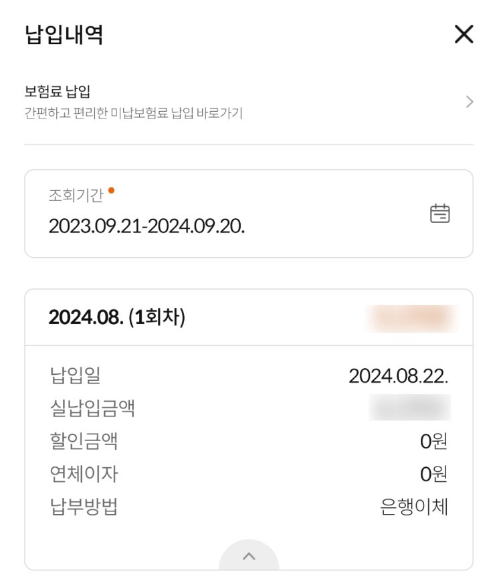
Task: Click the 미납보험료 납입 바로가기 description text
Action: coord(133,112)
